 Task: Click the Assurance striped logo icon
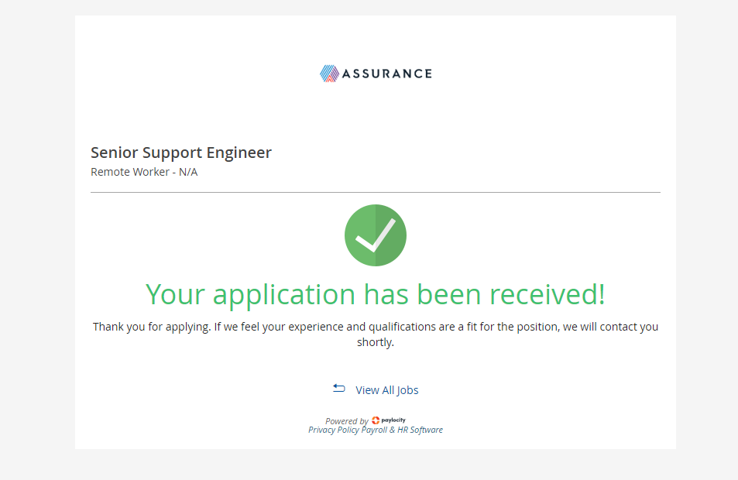coord(329,74)
